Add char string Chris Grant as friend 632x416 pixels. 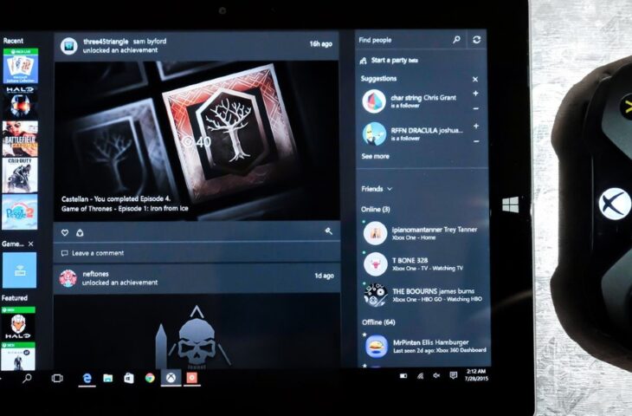[x=475, y=94]
